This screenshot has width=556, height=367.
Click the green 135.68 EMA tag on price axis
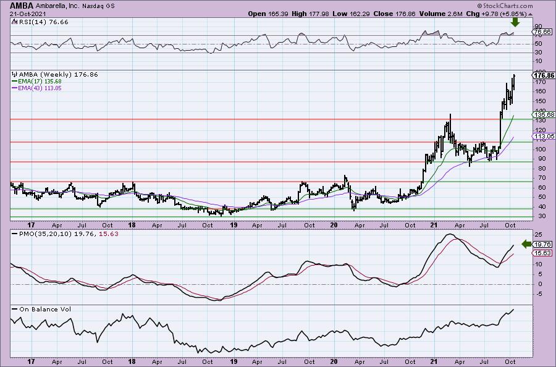coord(544,114)
